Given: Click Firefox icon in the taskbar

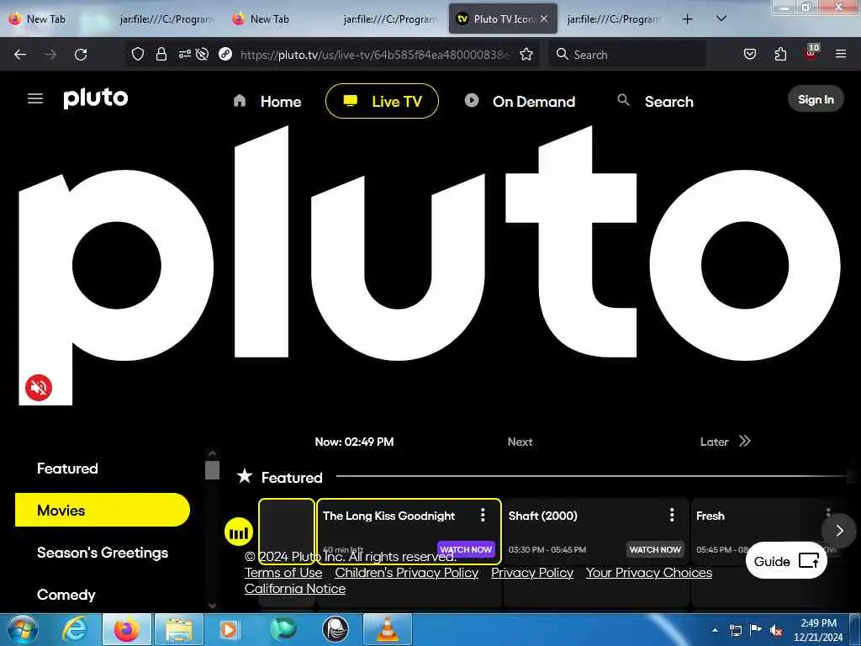Looking at the screenshot, I should pyautogui.click(x=126, y=629).
